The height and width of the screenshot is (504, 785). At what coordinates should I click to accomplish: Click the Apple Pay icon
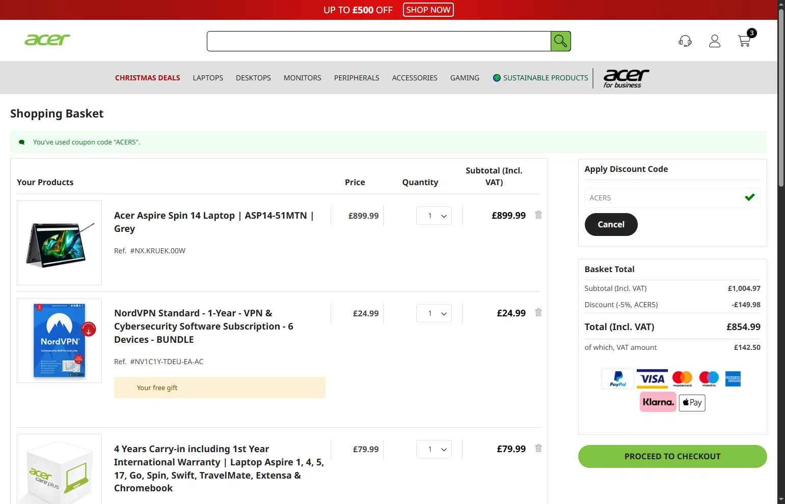(692, 403)
